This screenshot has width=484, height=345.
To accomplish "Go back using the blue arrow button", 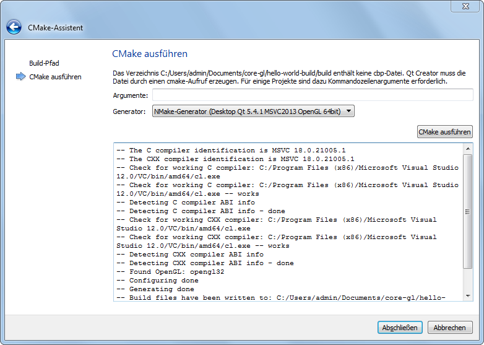I will click(x=14, y=27).
